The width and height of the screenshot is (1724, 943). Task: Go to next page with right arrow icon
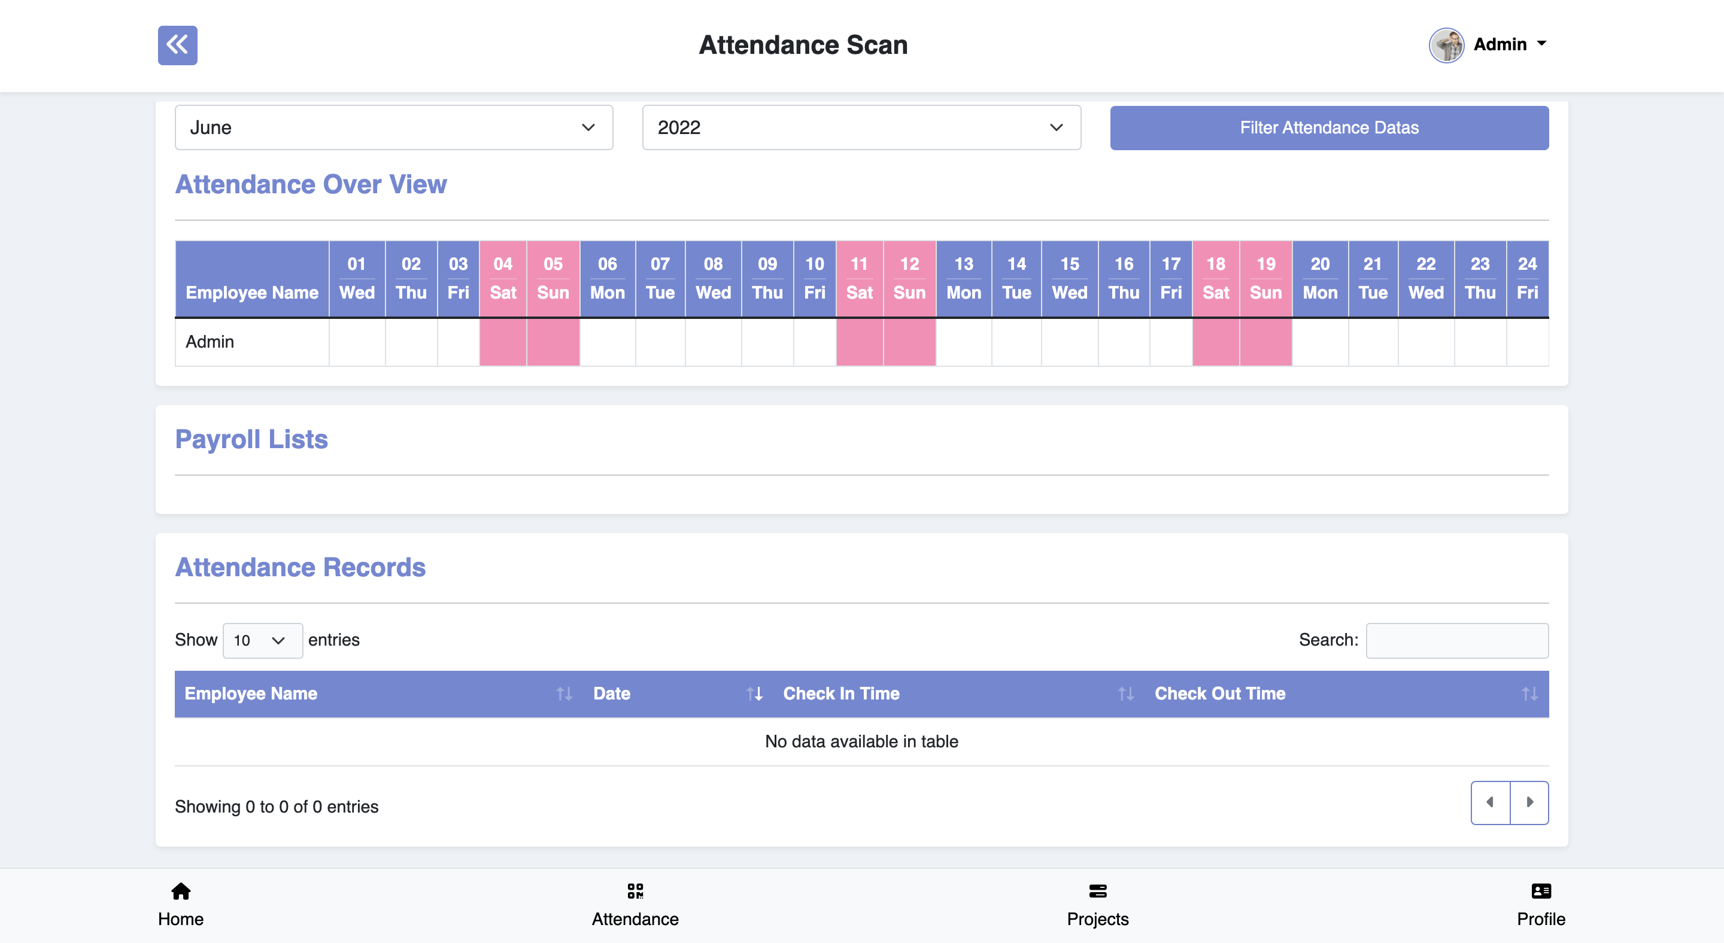1531,802
